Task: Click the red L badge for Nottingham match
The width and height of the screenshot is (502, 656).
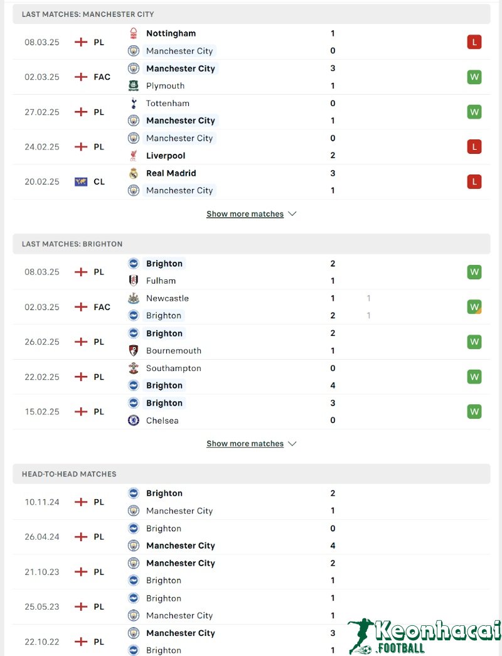Action: coord(474,41)
